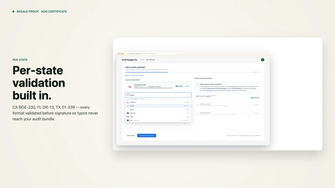Click the Sign and submit step

click(x=227, y=113)
